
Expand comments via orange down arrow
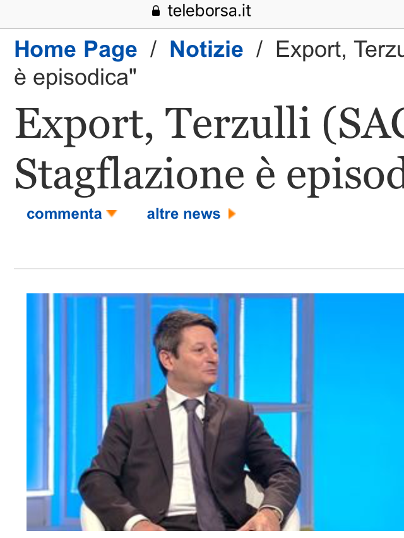pyautogui.click(x=112, y=214)
